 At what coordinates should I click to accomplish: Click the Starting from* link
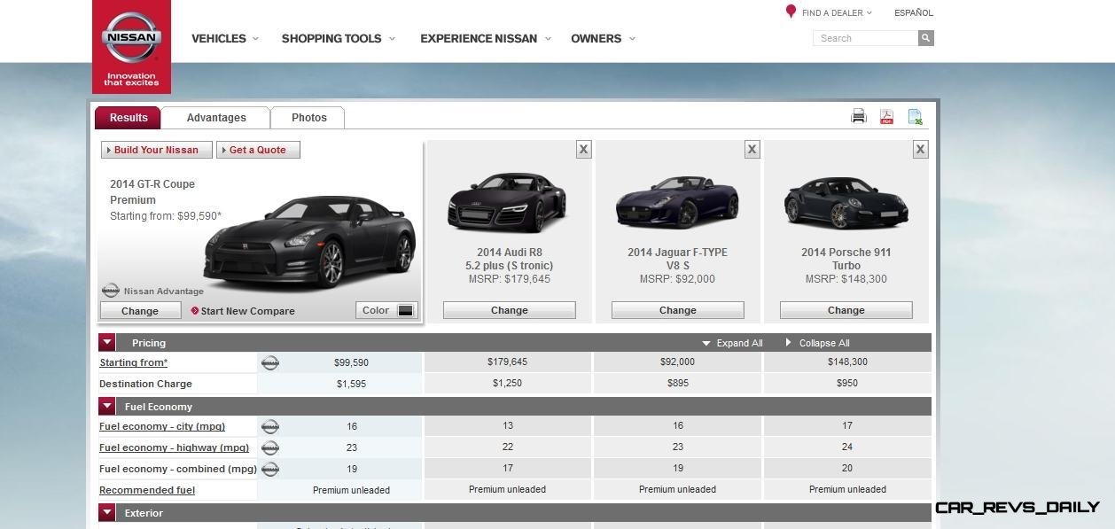tap(134, 362)
